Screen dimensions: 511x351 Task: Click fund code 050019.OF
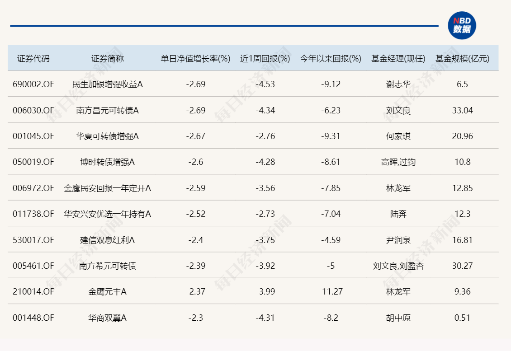click(33, 162)
